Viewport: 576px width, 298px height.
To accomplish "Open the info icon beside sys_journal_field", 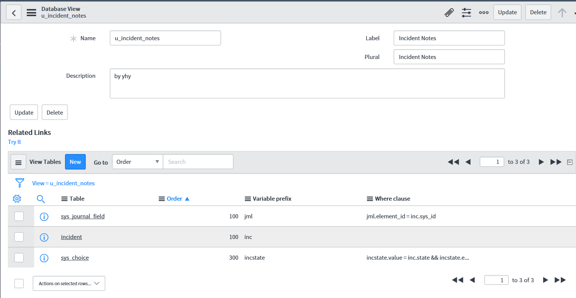I will [44, 216].
